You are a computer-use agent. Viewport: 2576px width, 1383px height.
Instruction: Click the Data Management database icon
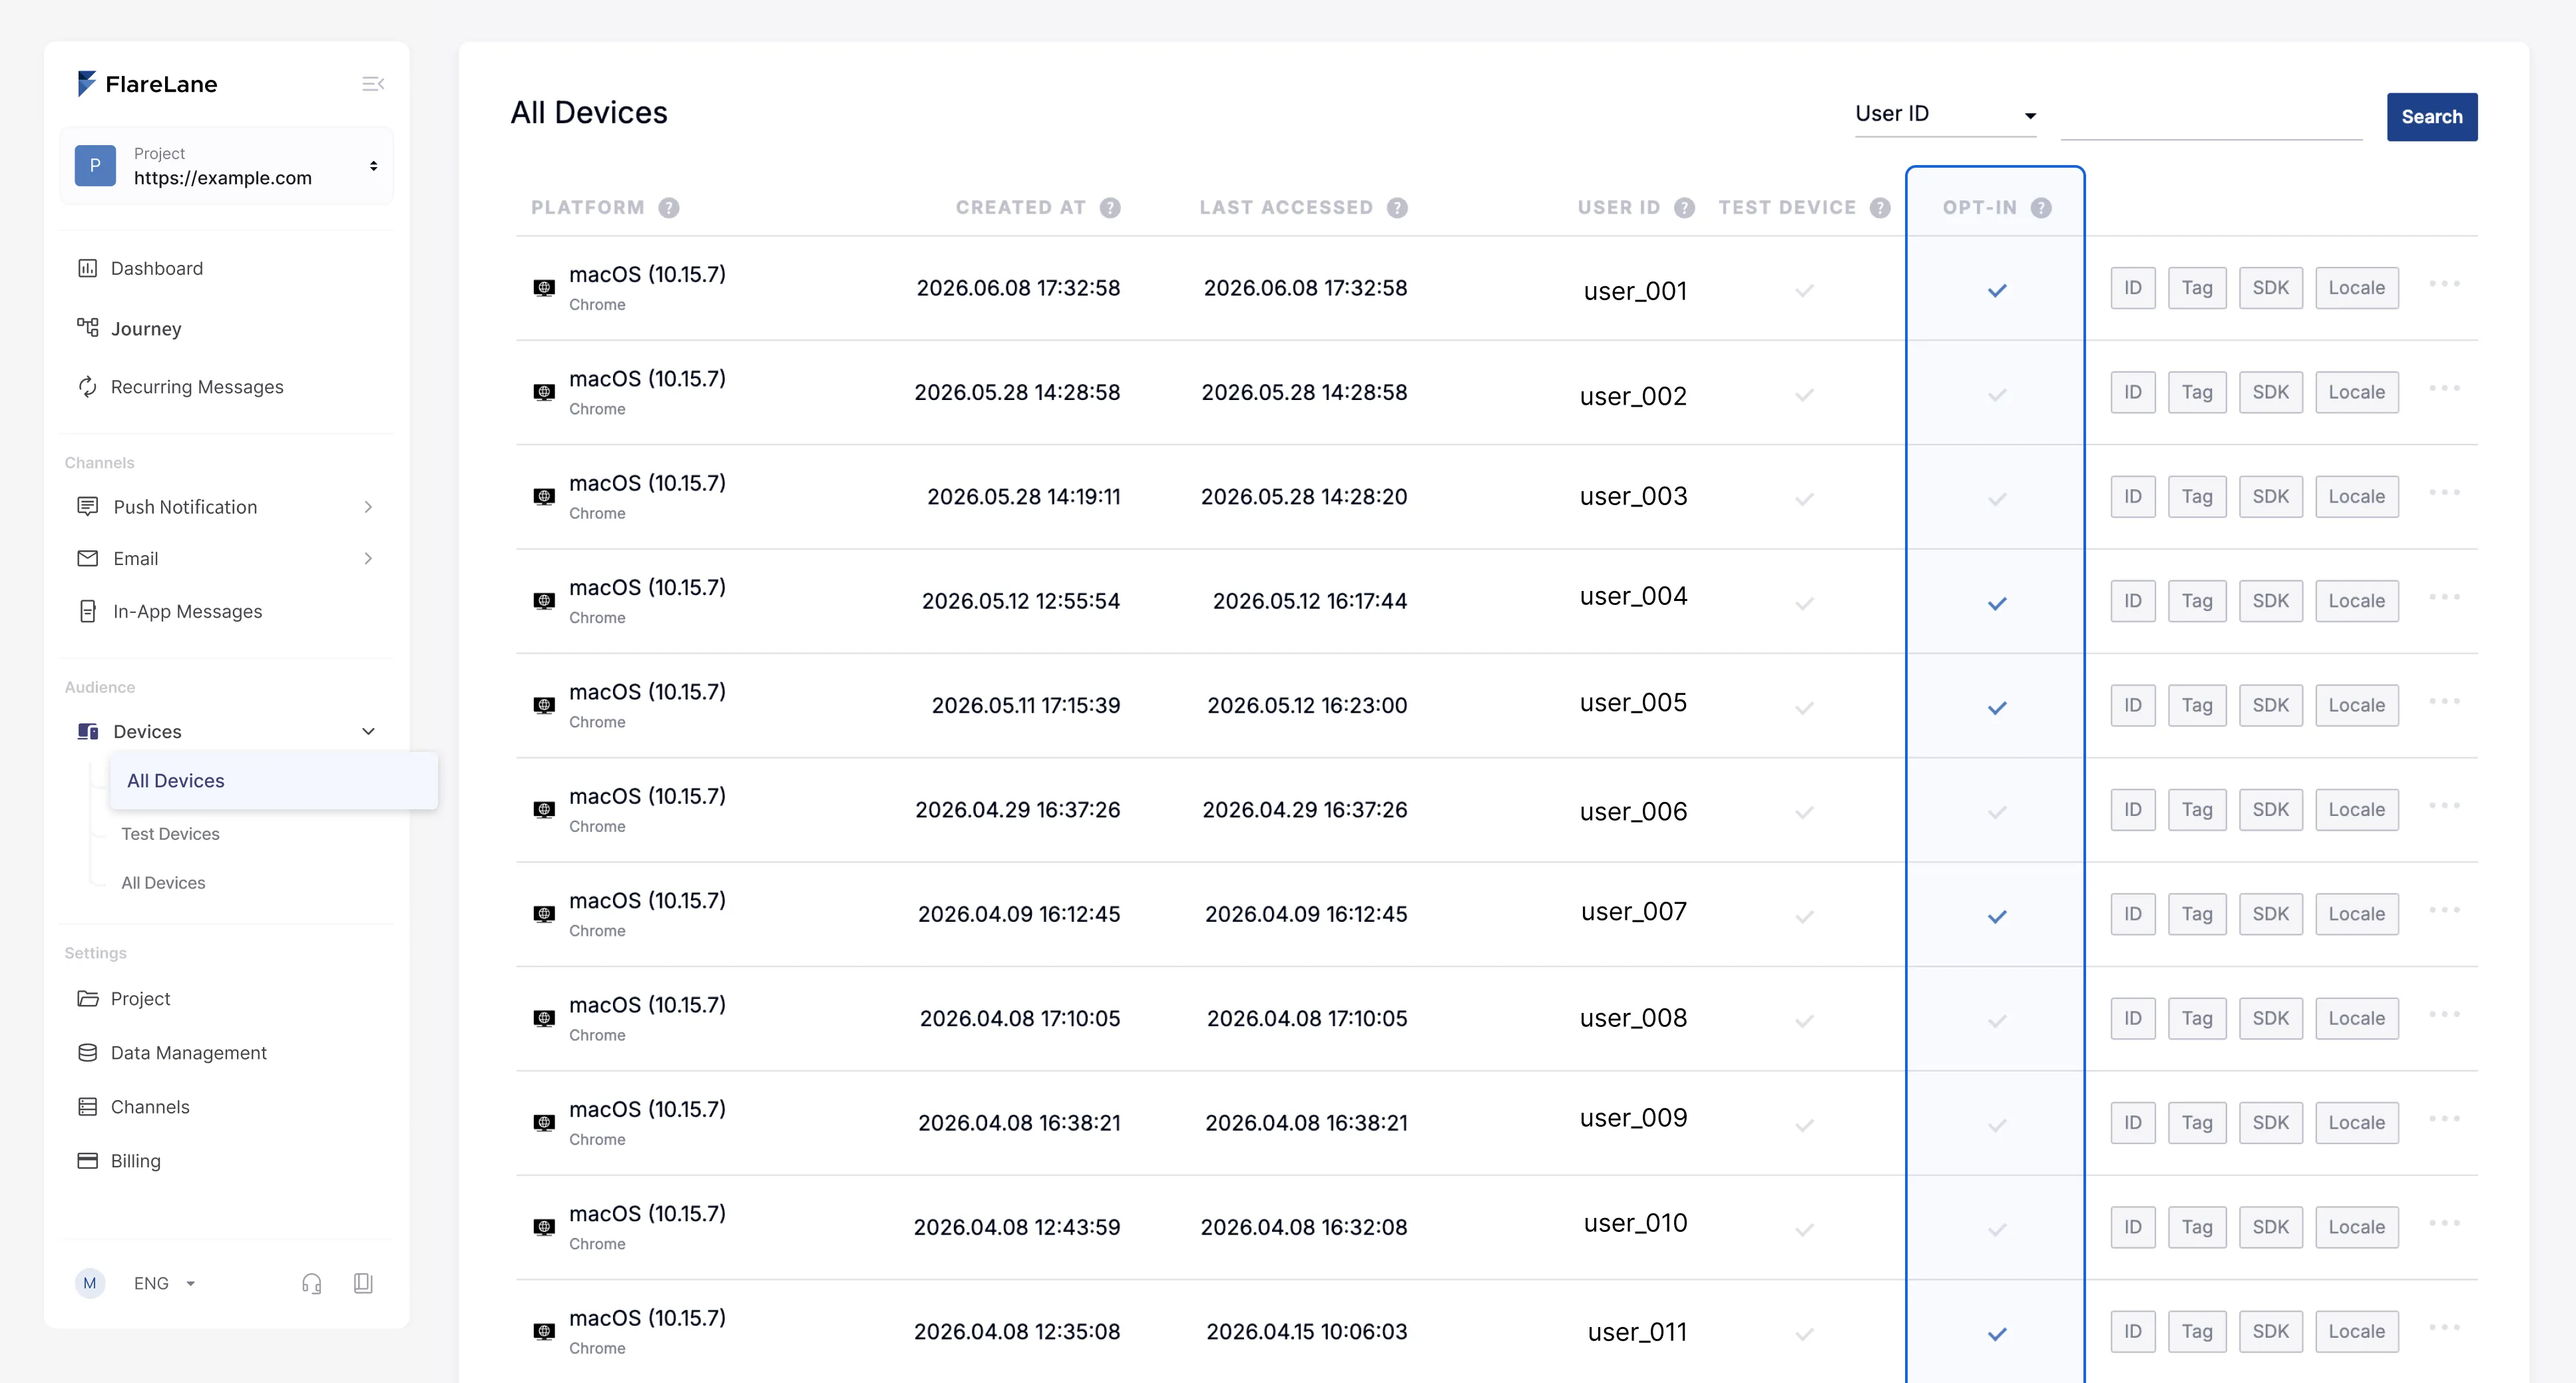coord(88,1053)
